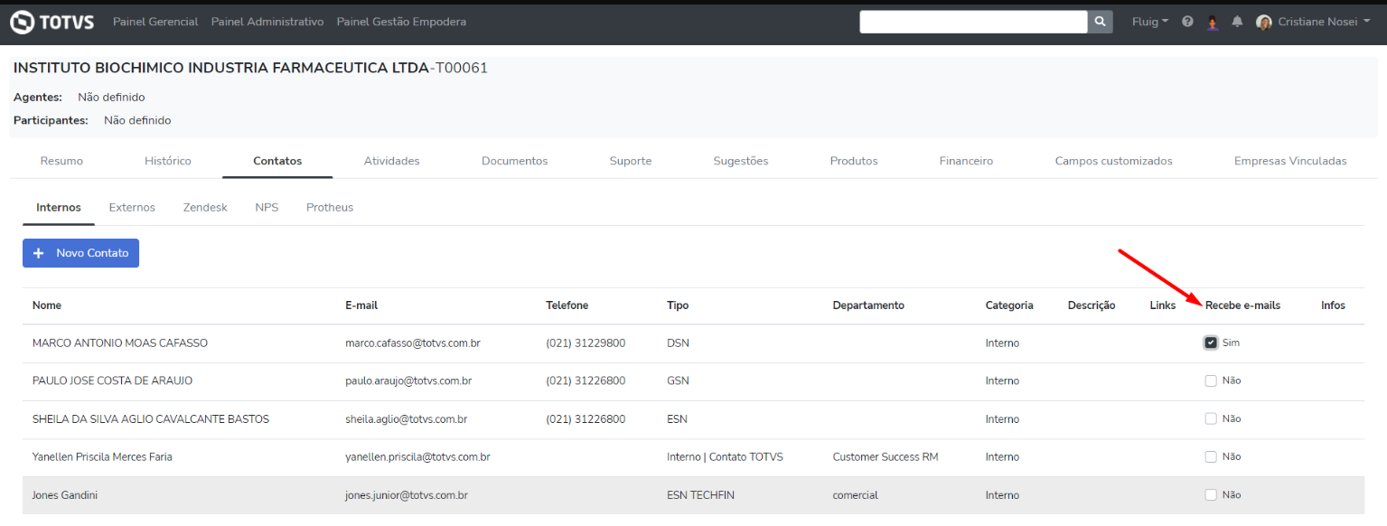Click the Nome column header
1387x526 pixels.
(x=47, y=305)
